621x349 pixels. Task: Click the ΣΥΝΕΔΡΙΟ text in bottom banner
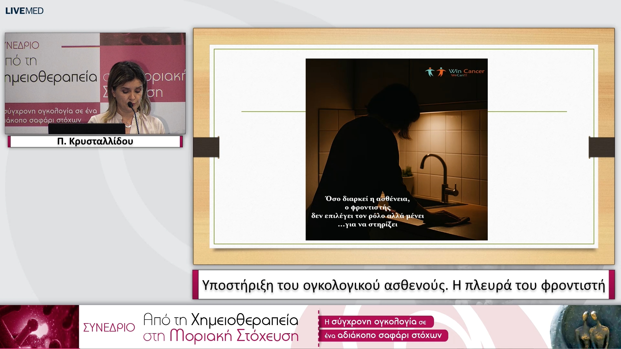click(x=109, y=327)
